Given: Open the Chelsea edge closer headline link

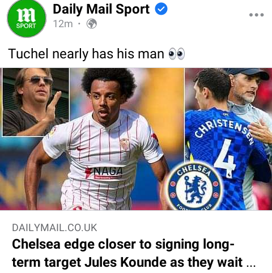Looking at the screenshot, I should click(134, 253).
